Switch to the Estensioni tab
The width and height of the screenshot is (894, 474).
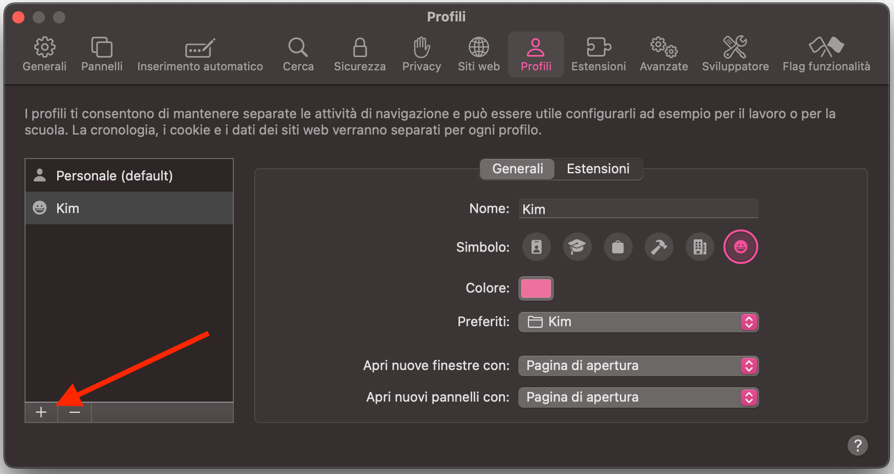click(598, 169)
